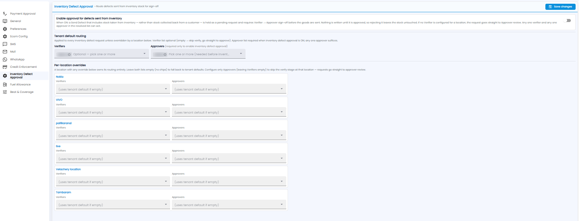579x221 pixels.
Task: Open Ecom Config page
Action: pos(19,36)
